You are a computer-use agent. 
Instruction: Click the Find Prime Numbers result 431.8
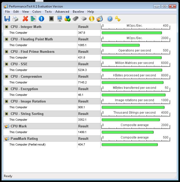pos(82,57)
